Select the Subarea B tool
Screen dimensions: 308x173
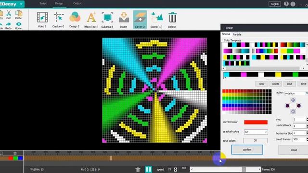[107, 20]
